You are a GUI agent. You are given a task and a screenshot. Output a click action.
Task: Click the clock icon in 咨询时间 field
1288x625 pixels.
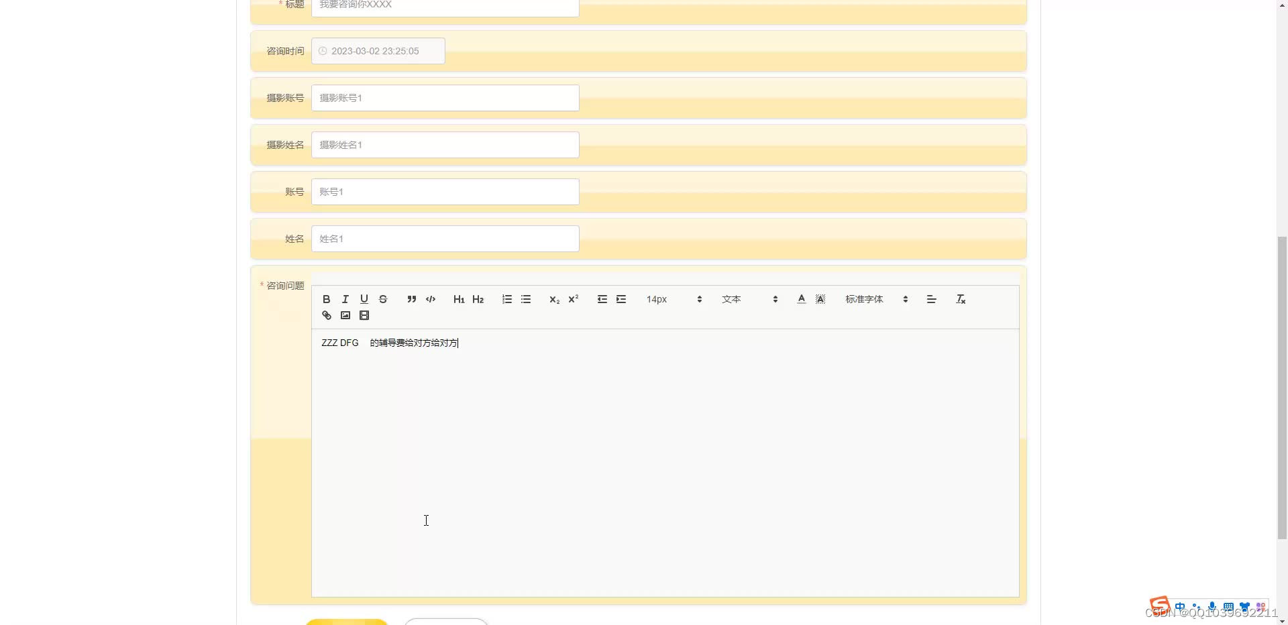point(323,51)
